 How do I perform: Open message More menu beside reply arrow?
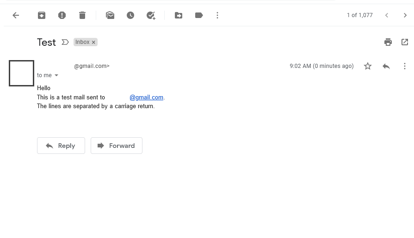pos(405,66)
